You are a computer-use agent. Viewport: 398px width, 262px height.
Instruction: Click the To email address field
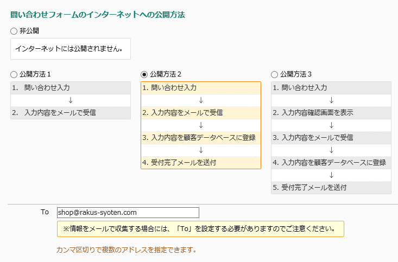128,213
